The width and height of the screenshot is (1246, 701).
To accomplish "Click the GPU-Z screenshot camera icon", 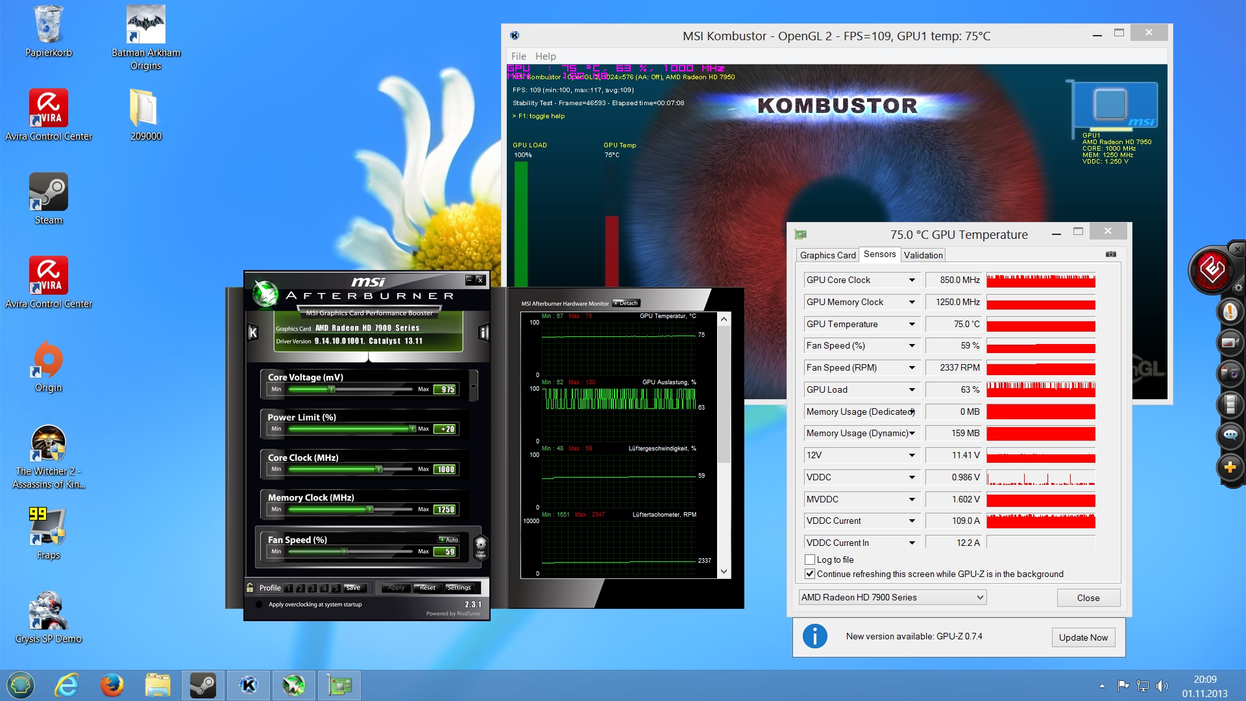I will pyautogui.click(x=1111, y=254).
